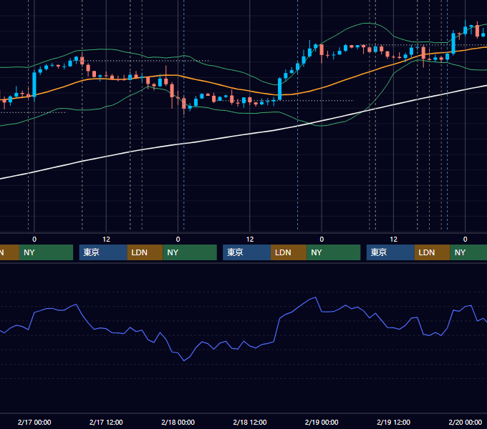Click the 2/18 12:00 date label
Screen dimensions: 487x429
[x=250, y=422]
